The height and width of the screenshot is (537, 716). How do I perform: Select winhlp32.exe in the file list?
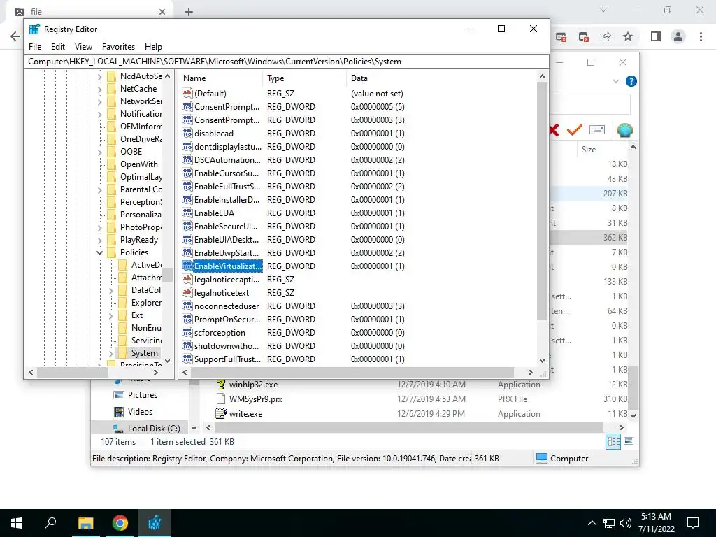point(253,385)
